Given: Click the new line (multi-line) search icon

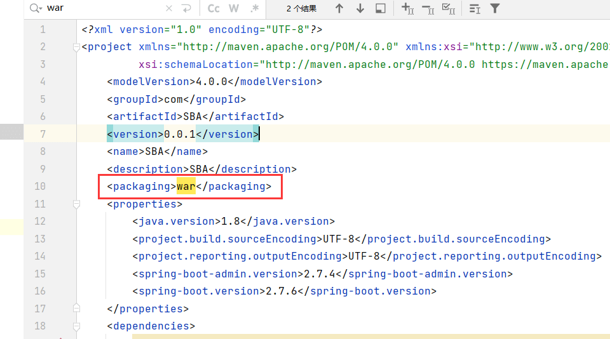Looking at the screenshot, I should [186, 8].
